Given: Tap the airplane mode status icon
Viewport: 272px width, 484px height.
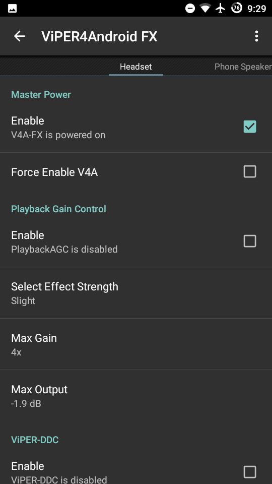Looking at the screenshot, I should [221, 9].
